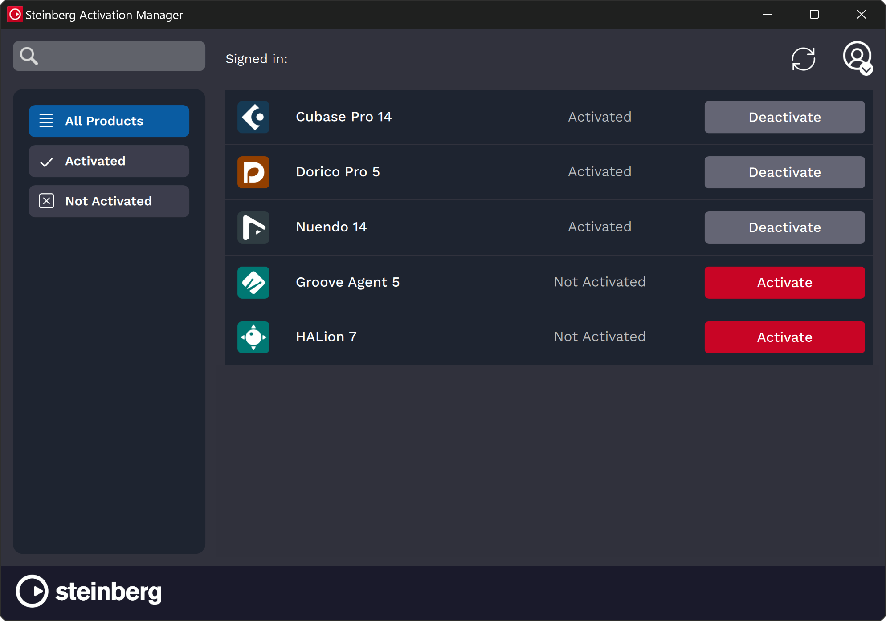This screenshot has width=886, height=621.
Task: Click the Groove Agent 5 product icon
Action: pyautogui.click(x=253, y=283)
